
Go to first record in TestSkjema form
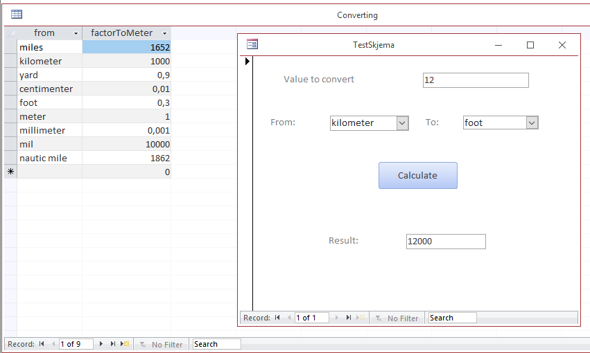click(x=277, y=318)
